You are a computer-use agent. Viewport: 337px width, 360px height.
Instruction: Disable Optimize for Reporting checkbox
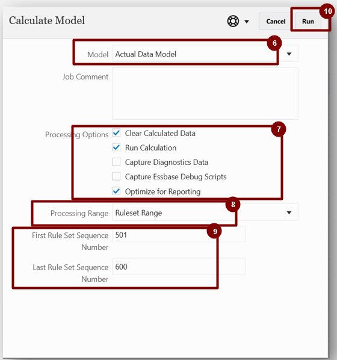click(x=116, y=191)
